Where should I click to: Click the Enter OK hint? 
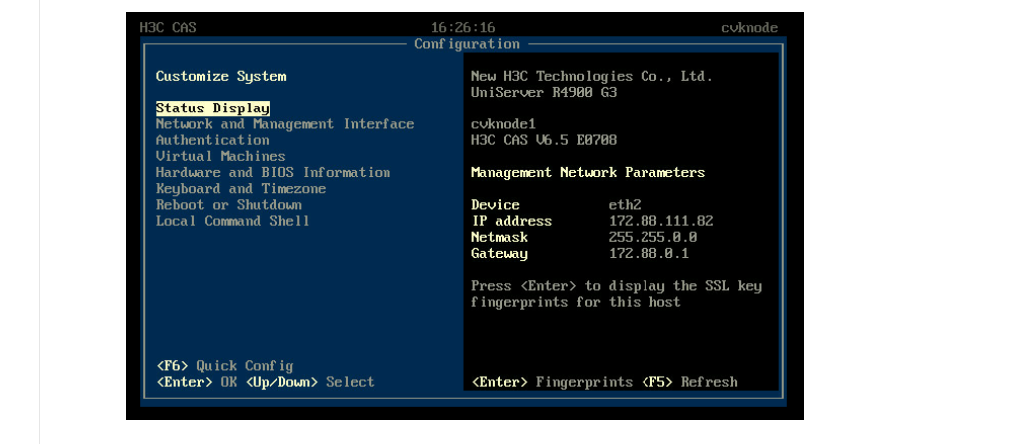[x=196, y=381]
